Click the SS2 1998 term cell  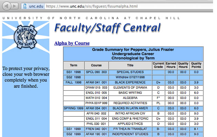click(x=74, y=77)
